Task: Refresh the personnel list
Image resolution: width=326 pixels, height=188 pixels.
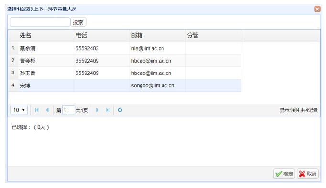Action: pos(120,110)
